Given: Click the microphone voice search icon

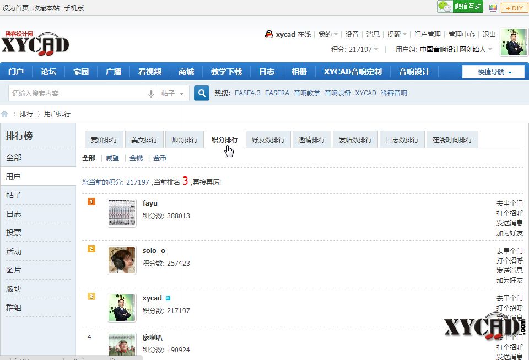Looking at the screenshot, I should 151,94.
